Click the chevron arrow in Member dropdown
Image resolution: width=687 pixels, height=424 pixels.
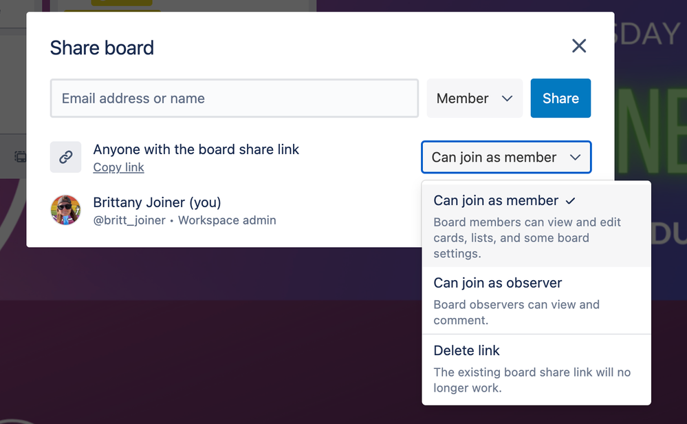coord(507,98)
